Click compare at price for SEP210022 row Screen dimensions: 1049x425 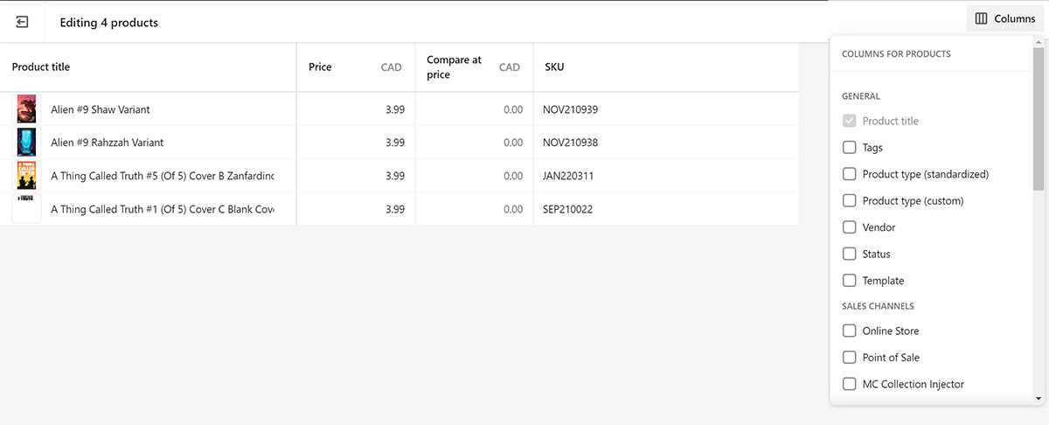point(474,209)
